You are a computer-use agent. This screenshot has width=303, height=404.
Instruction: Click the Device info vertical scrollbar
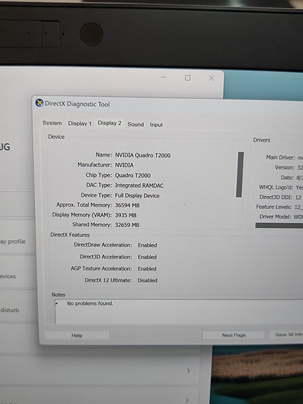[x=240, y=174]
